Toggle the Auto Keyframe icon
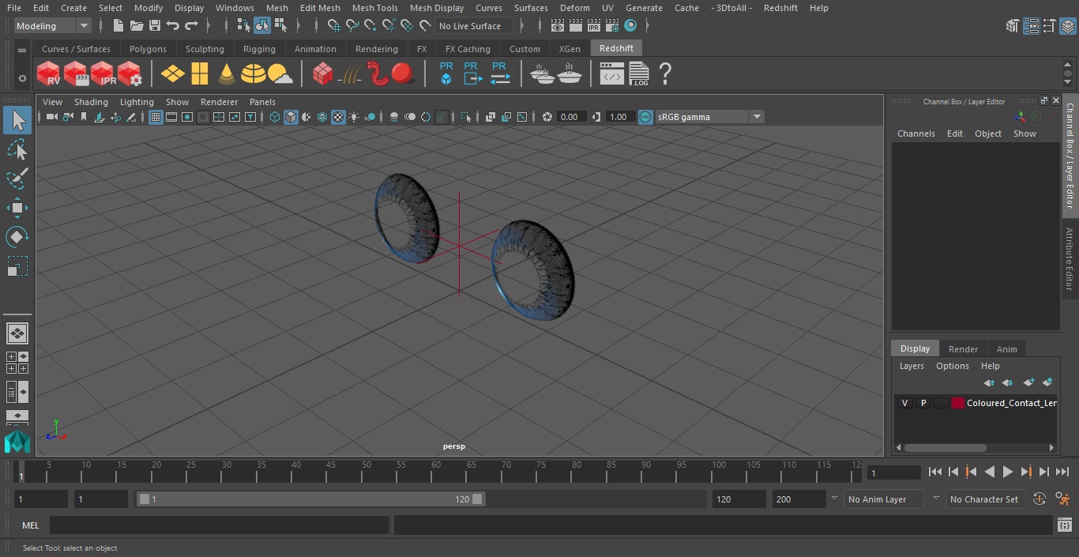 coord(1039,499)
